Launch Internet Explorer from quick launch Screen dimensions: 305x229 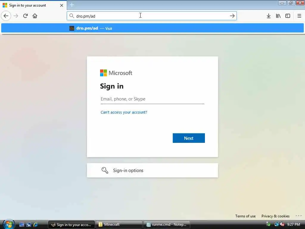36,225
